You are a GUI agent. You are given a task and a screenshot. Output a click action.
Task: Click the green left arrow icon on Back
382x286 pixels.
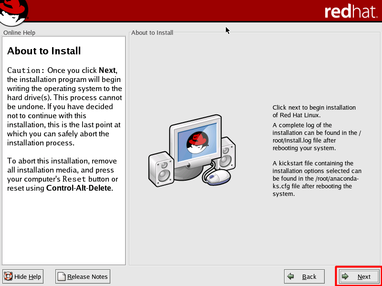coord(290,276)
